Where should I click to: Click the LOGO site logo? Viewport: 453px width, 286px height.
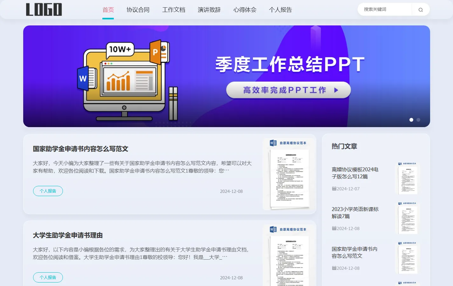(44, 10)
